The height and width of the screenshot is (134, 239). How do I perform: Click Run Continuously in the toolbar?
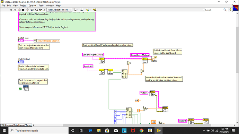coord(15,10)
